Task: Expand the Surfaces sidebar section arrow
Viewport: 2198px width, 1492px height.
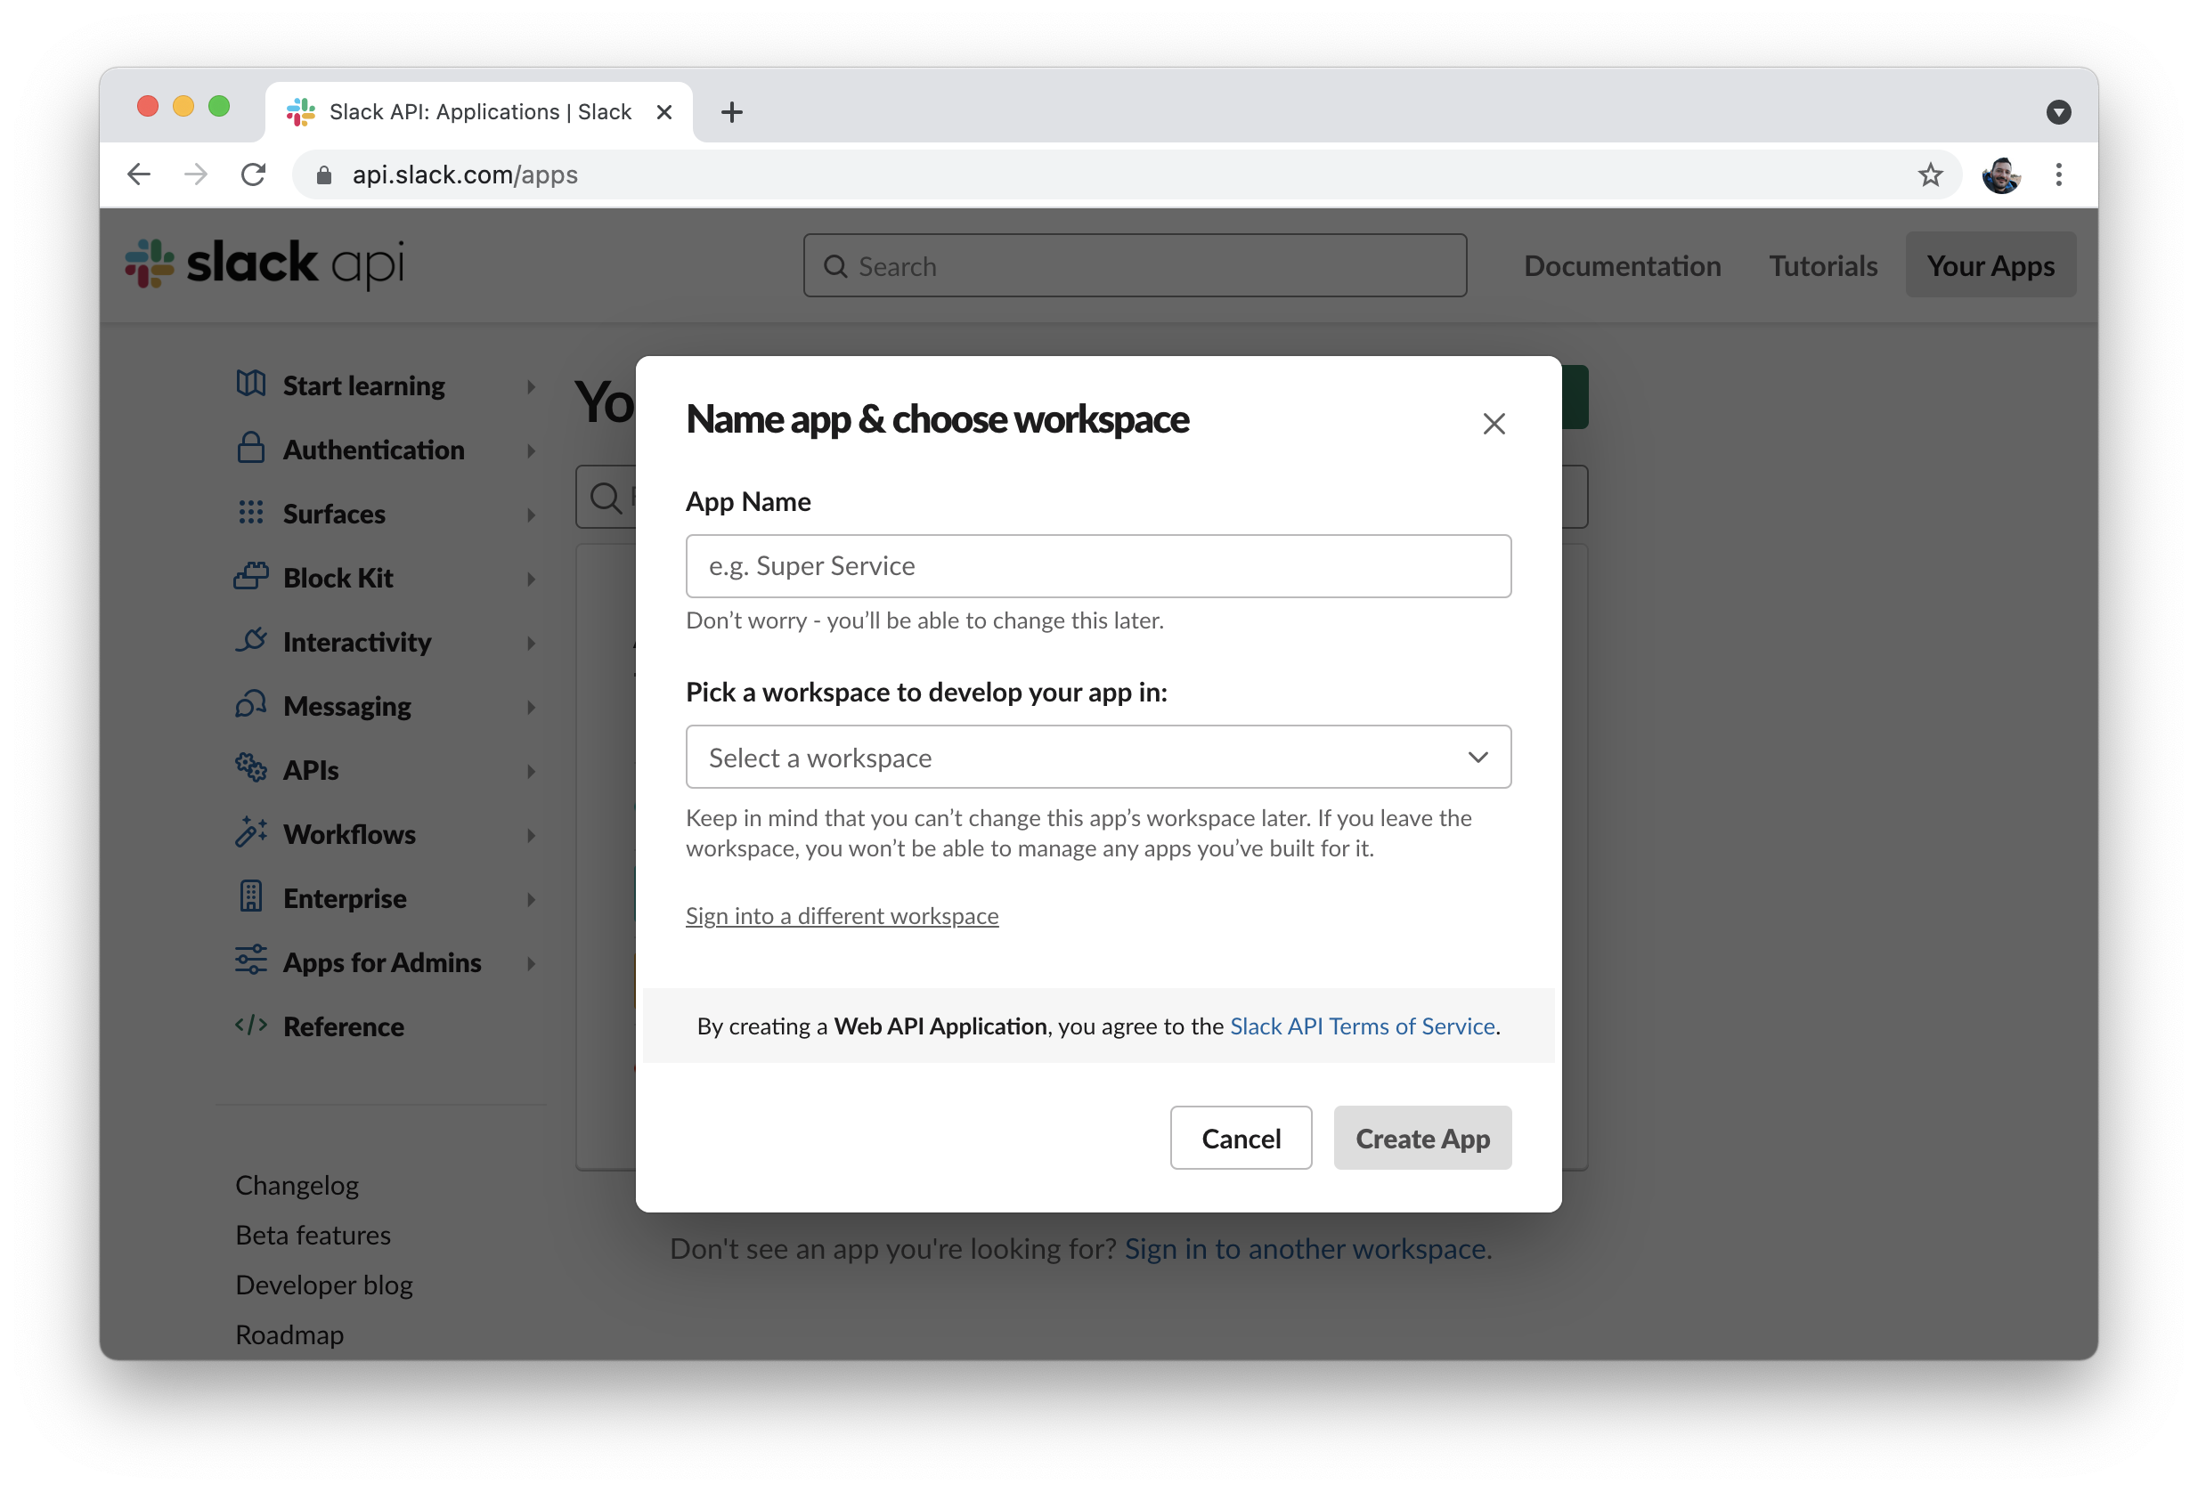Action: (532, 515)
